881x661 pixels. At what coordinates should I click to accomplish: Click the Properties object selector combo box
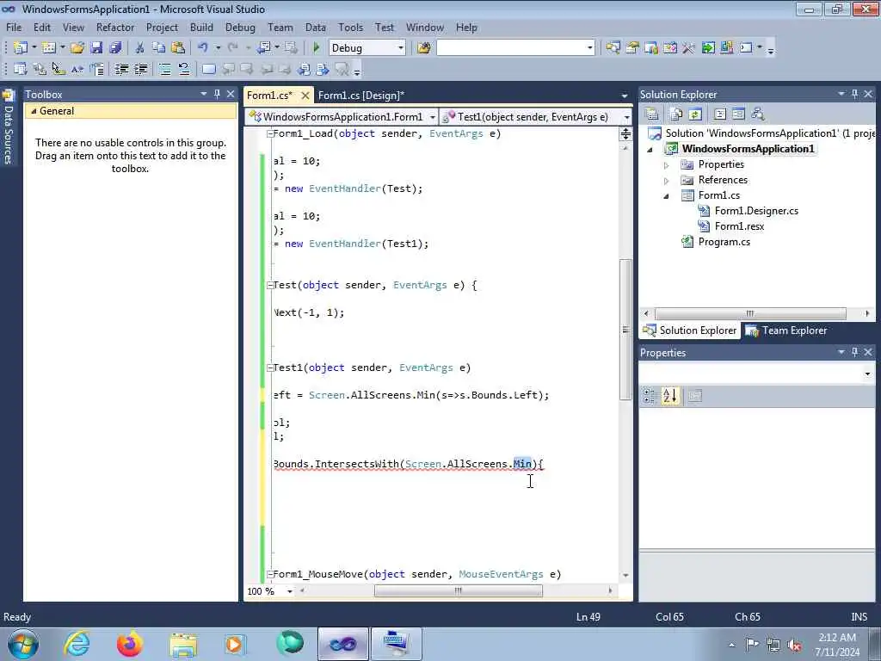[757, 374]
